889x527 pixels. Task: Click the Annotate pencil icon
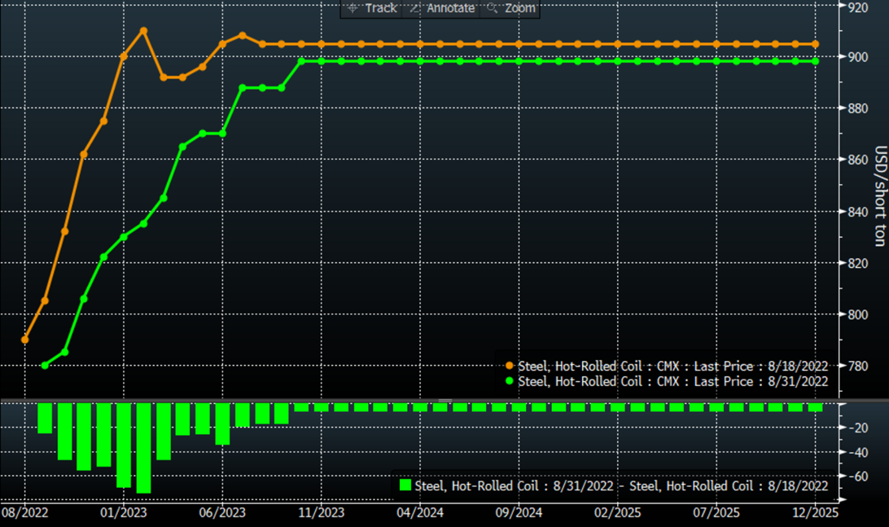tap(414, 8)
